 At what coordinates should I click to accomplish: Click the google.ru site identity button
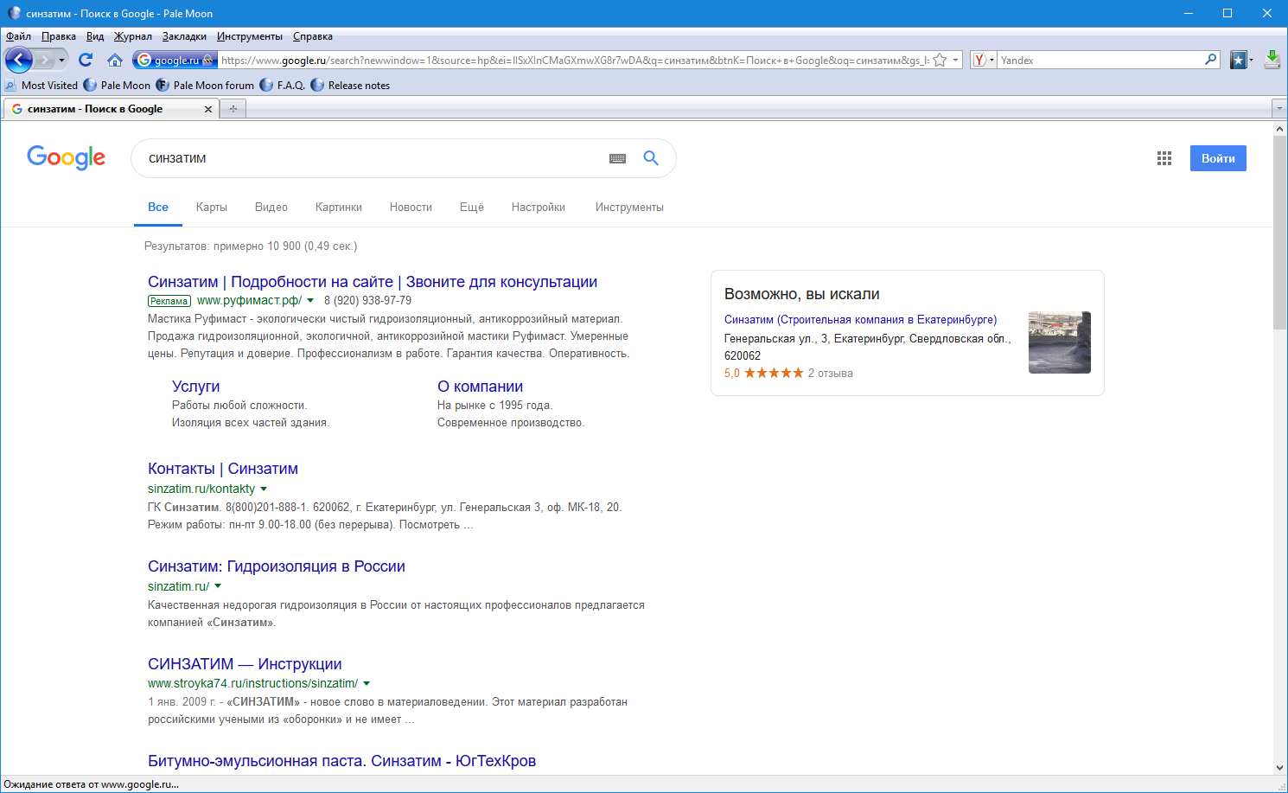point(175,60)
